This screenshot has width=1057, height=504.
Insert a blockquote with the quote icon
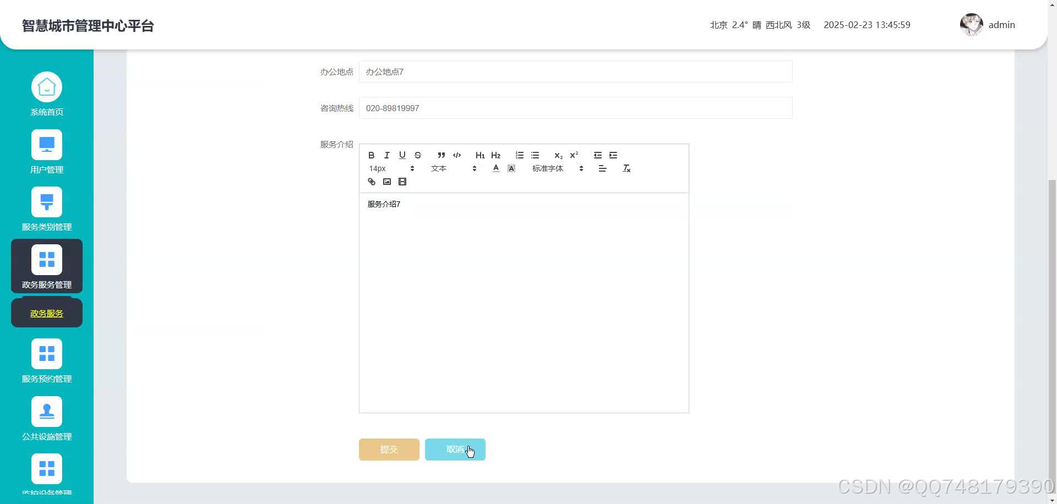pyautogui.click(x=441, y=155)
